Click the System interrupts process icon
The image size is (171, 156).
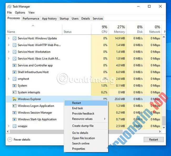[14, 92]
